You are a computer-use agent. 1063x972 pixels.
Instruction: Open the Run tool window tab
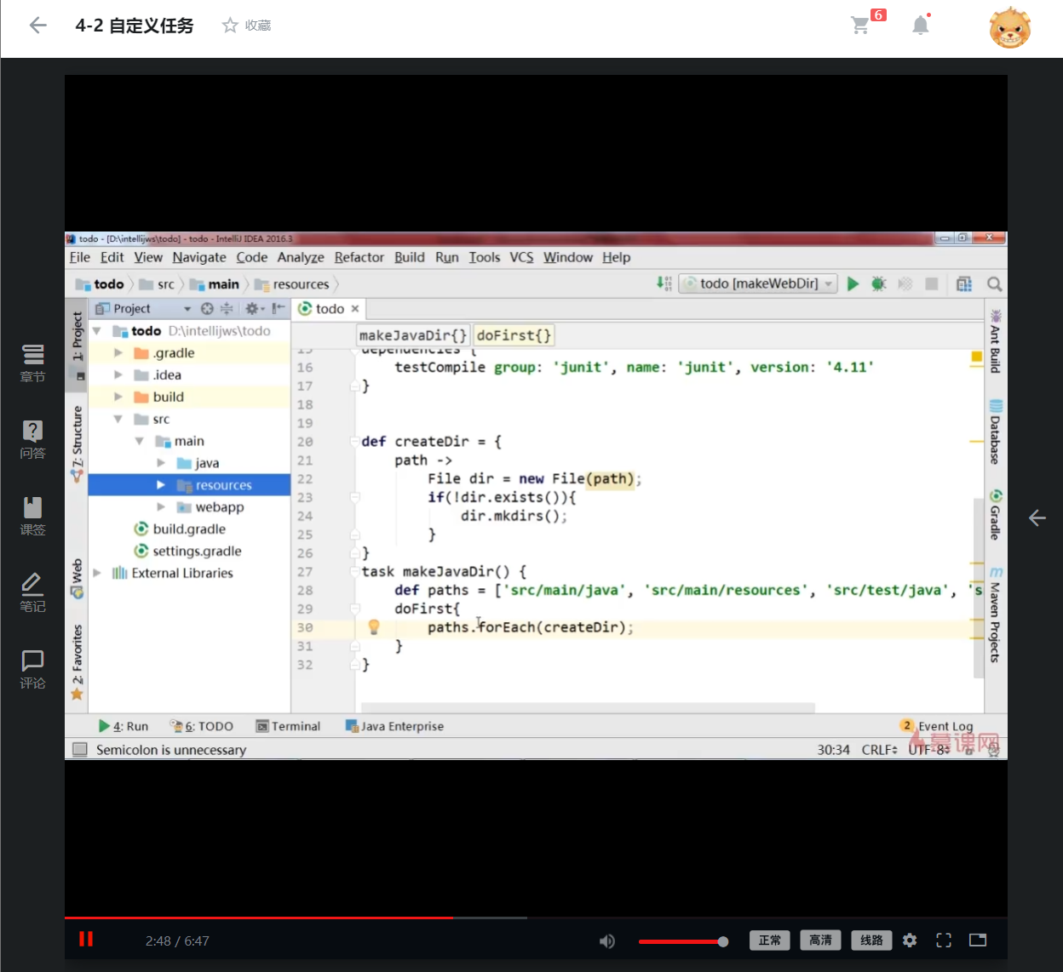pos(124,726)
